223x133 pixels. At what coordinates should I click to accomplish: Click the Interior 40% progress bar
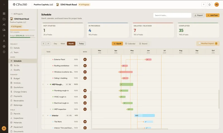pyautogui.click(x=144, y=115)
